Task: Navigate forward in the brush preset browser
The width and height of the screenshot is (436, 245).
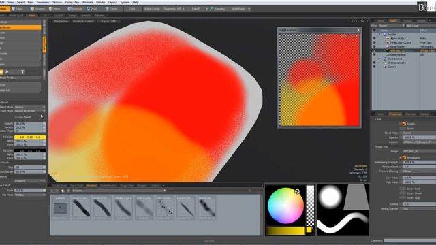Action: (x=57, y=191)
